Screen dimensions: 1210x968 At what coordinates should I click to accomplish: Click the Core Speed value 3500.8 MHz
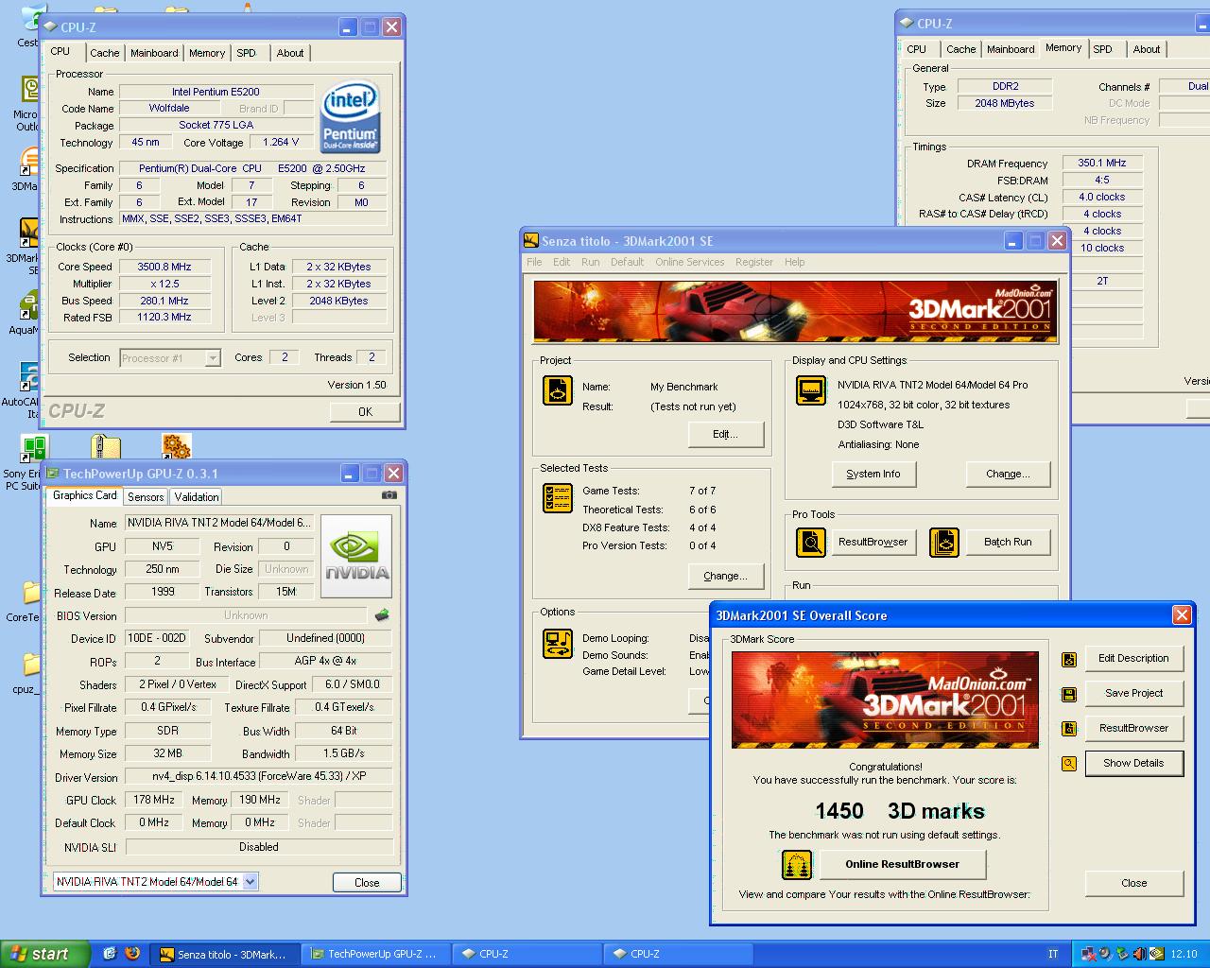(x=164, y=267)
